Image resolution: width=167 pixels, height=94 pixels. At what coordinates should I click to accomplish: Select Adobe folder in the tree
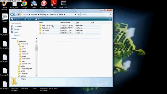23,66
